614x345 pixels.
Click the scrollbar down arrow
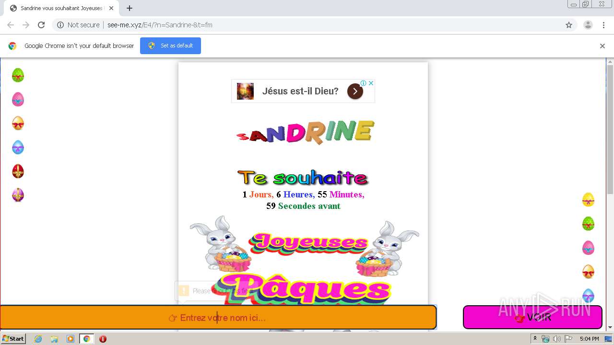point(610,327)
